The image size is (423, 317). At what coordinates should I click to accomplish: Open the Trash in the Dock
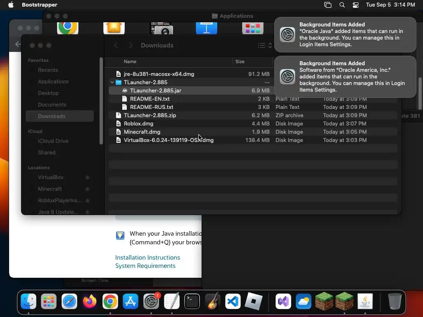[394, 301]
